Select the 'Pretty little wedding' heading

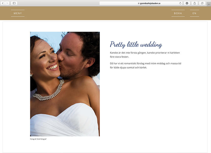pyautogui.click(x=136, y=45)
